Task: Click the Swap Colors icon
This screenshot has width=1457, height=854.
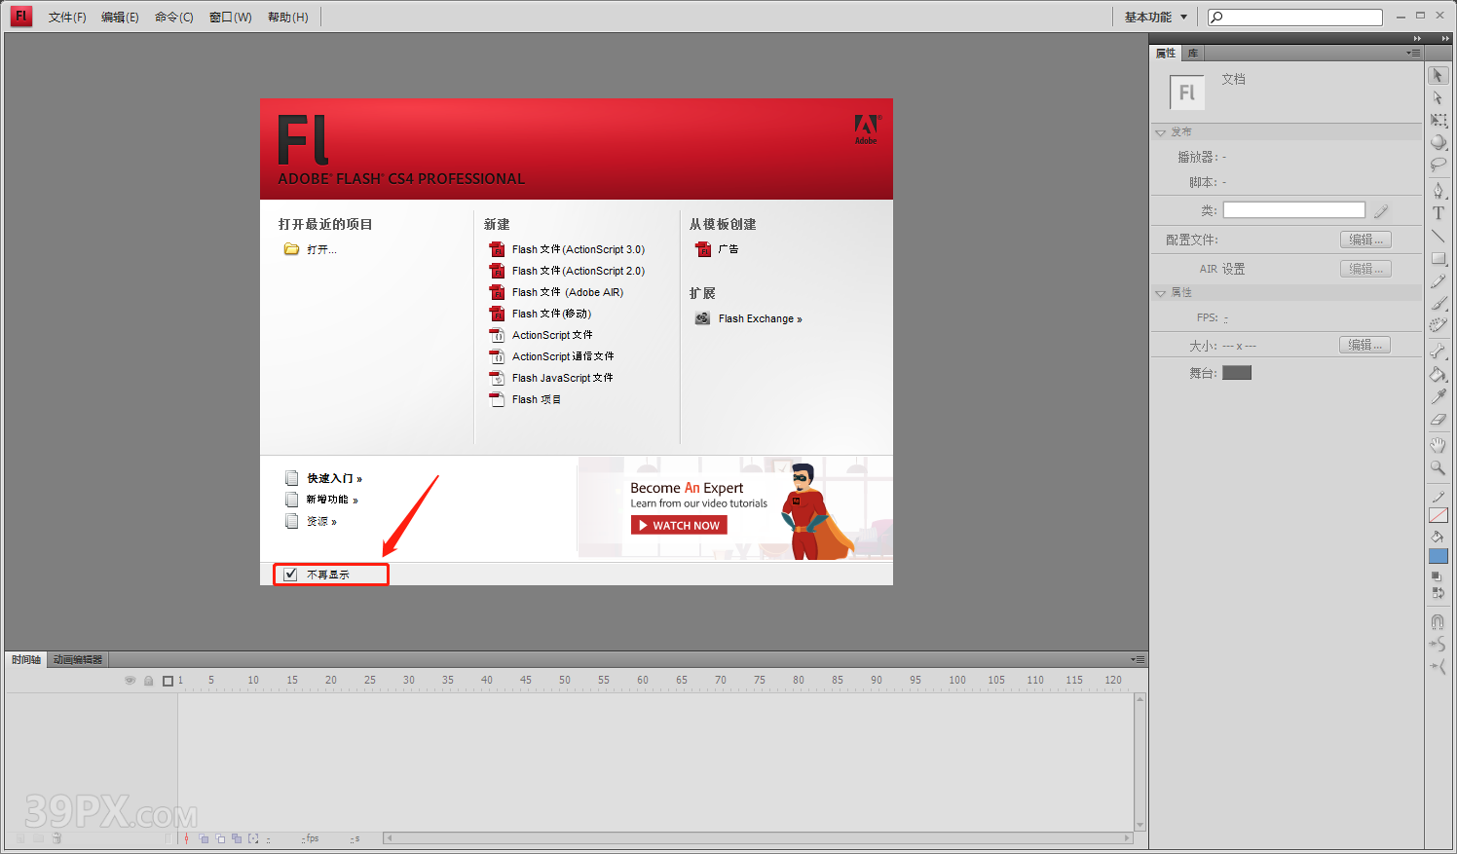Action: tap(1437, 592)
